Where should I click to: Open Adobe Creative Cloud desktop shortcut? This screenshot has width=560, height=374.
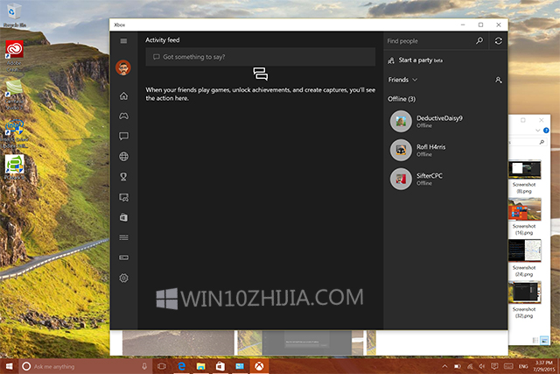pyautogui.click(x=14, y=55)
